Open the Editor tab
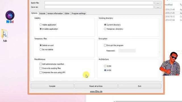This screenshot has width=182, height=102. pos(67,13)
